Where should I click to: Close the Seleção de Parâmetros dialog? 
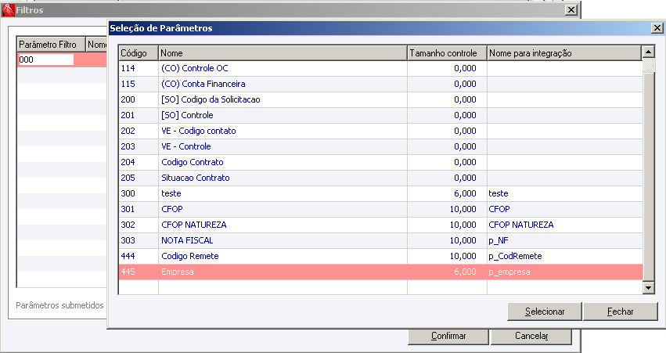point(657,28)
